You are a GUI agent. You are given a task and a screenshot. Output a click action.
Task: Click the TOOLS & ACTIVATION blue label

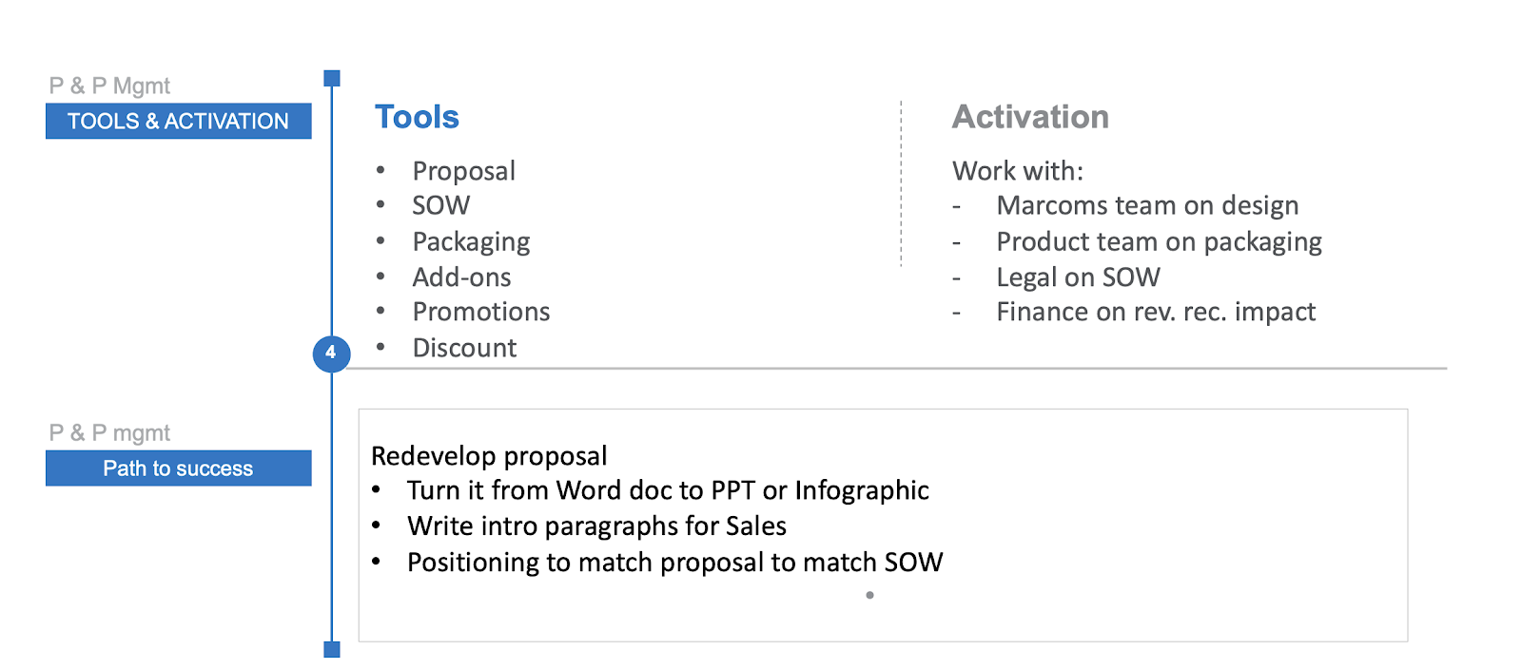click(179, 121)
